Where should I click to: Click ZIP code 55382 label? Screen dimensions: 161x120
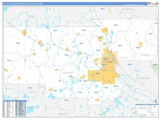(106, 88)
